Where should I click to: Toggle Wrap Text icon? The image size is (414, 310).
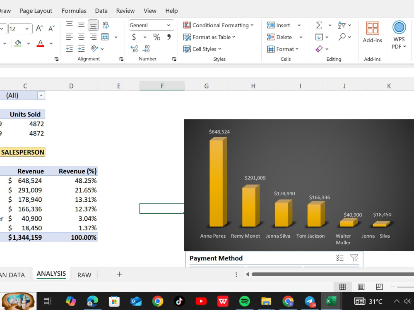[105, 25]
